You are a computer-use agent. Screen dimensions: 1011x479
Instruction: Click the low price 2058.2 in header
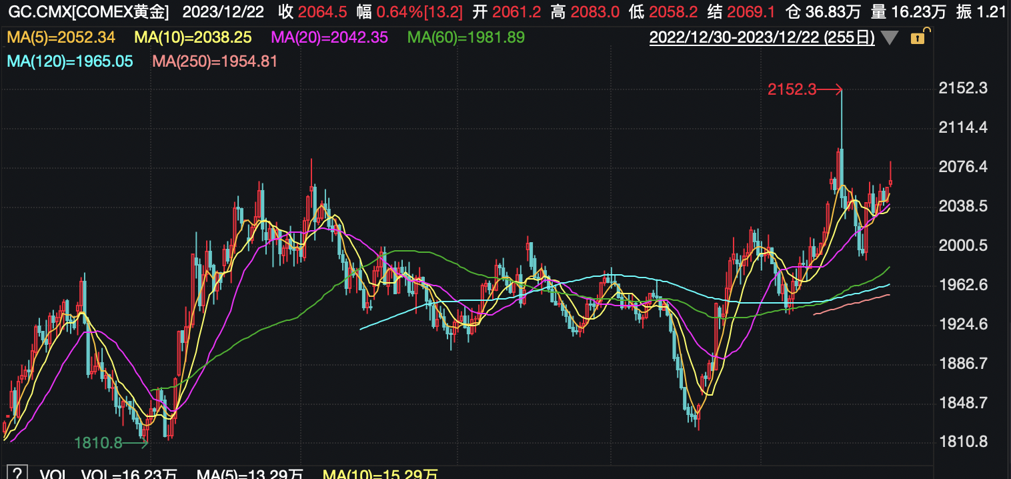[x=674, y=12]
